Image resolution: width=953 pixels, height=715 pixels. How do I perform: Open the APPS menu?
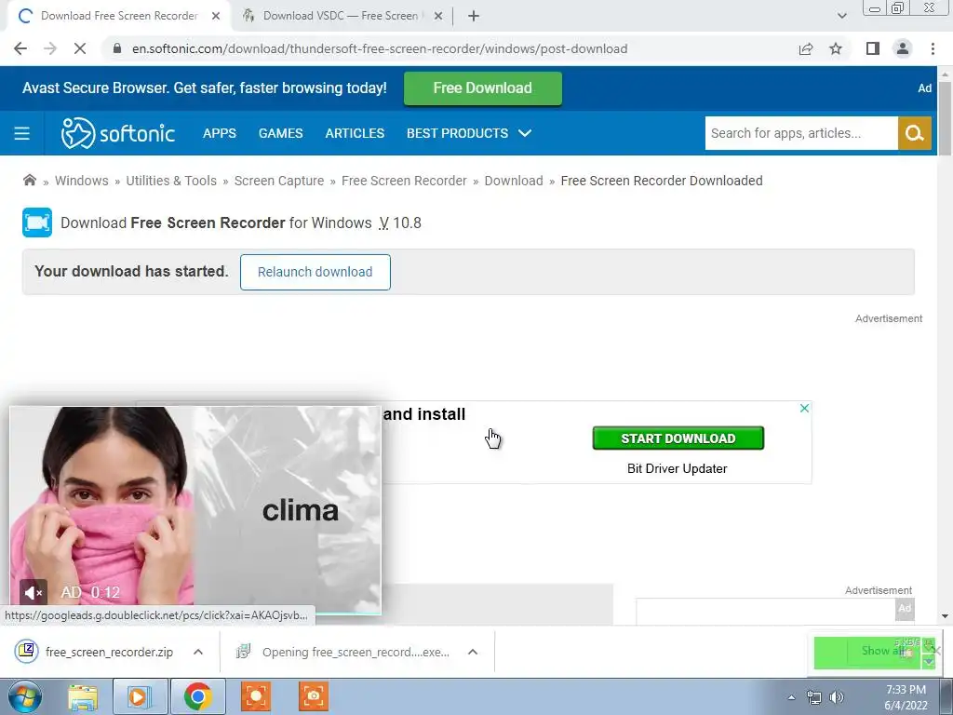(x=220, y=133)
